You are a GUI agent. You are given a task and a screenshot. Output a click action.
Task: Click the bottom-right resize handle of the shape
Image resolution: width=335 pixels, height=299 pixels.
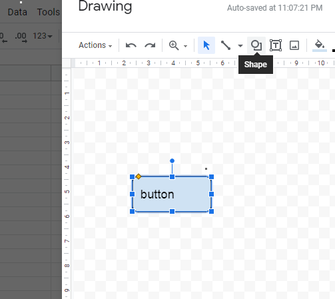211,211
